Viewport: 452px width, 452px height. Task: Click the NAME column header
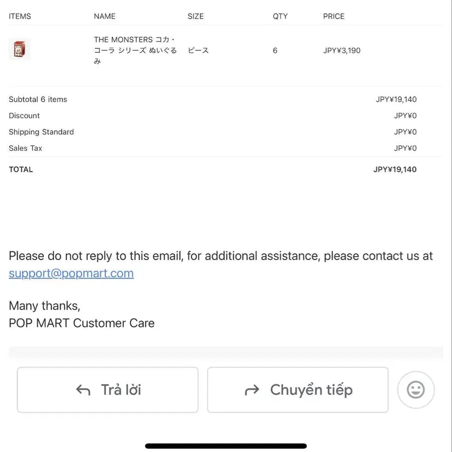[104, 16]
